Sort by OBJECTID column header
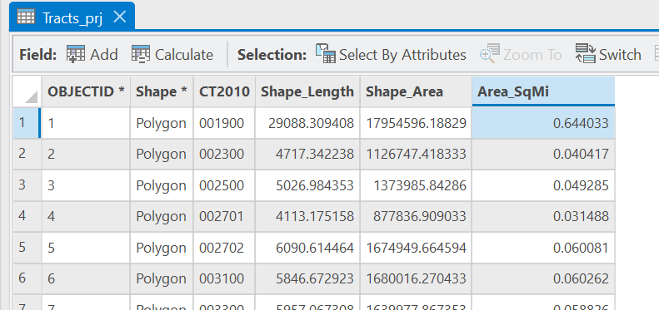The height and width of the screenshot is (310, 659). coord(86,91)
